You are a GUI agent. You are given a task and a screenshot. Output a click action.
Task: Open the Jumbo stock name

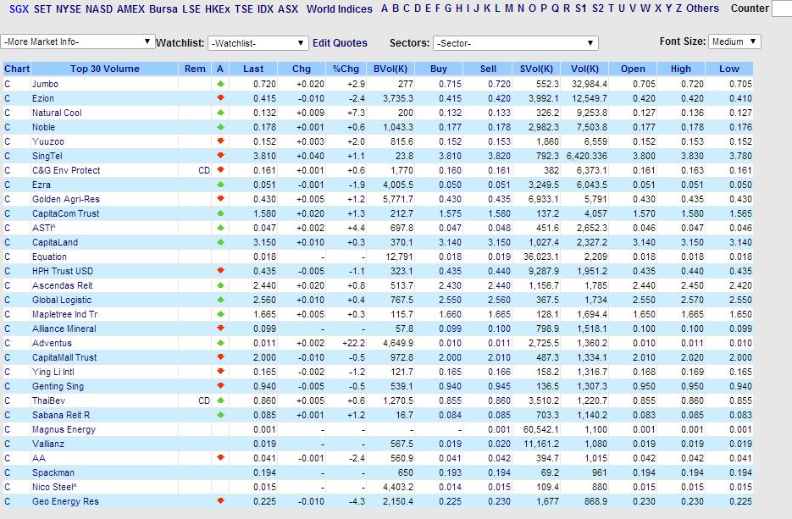click(45, 84)
